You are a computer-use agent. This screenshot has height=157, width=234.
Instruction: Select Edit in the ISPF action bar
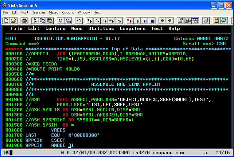pos(34,28)
